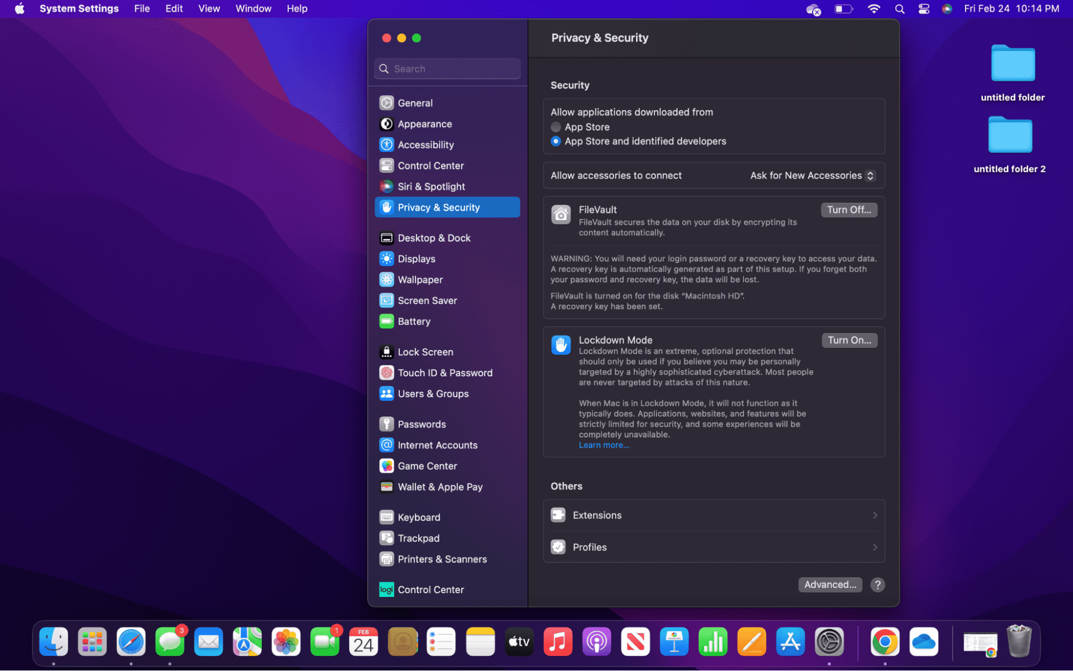This screenshot has width=1073, height=671.
Task: Open Accessibility settings pane
Action: [x=447, y=145]
